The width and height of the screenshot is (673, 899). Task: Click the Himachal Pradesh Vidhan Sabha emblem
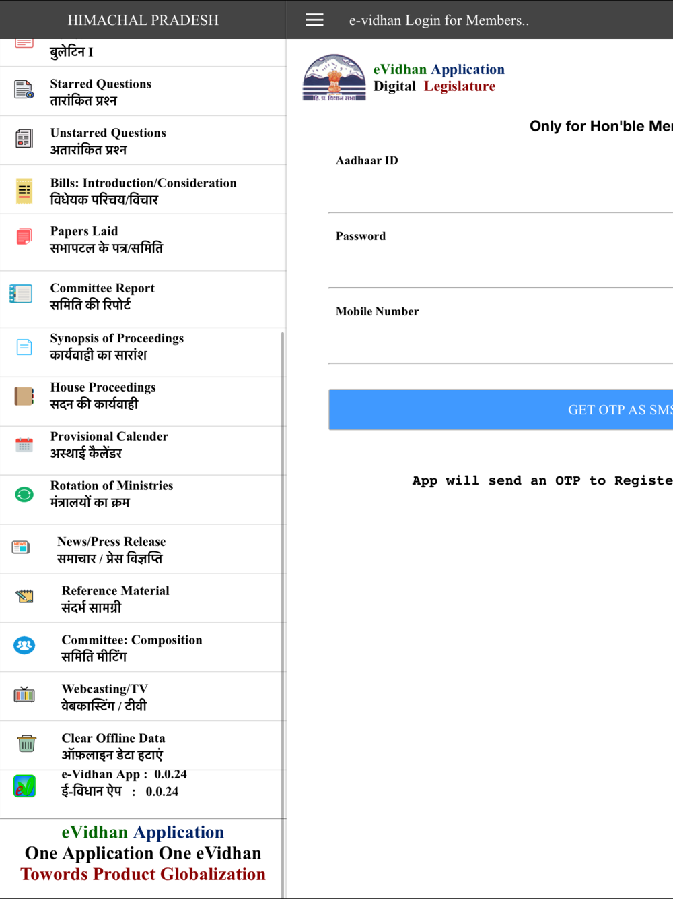334,77
